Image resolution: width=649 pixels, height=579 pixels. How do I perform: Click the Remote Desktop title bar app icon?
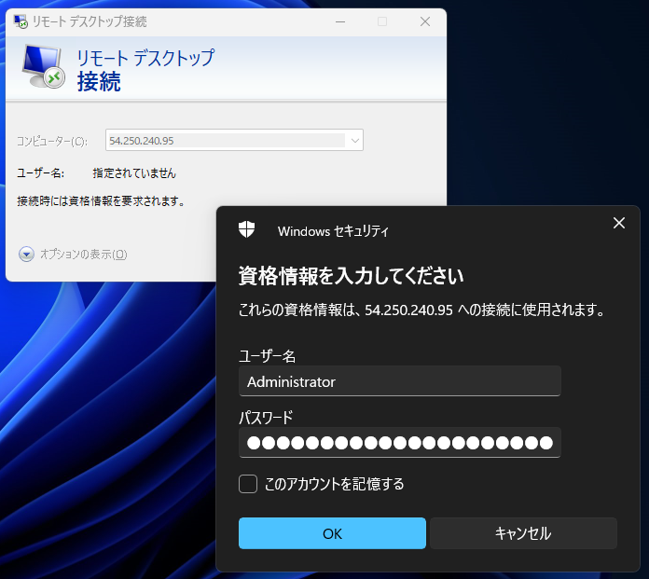point(21,21)
